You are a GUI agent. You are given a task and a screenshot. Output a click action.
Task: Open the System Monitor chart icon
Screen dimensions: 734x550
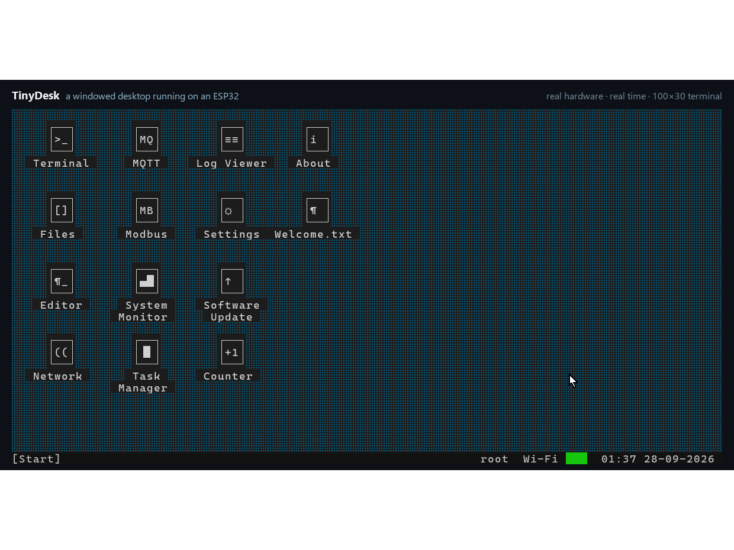click(147, 282)
